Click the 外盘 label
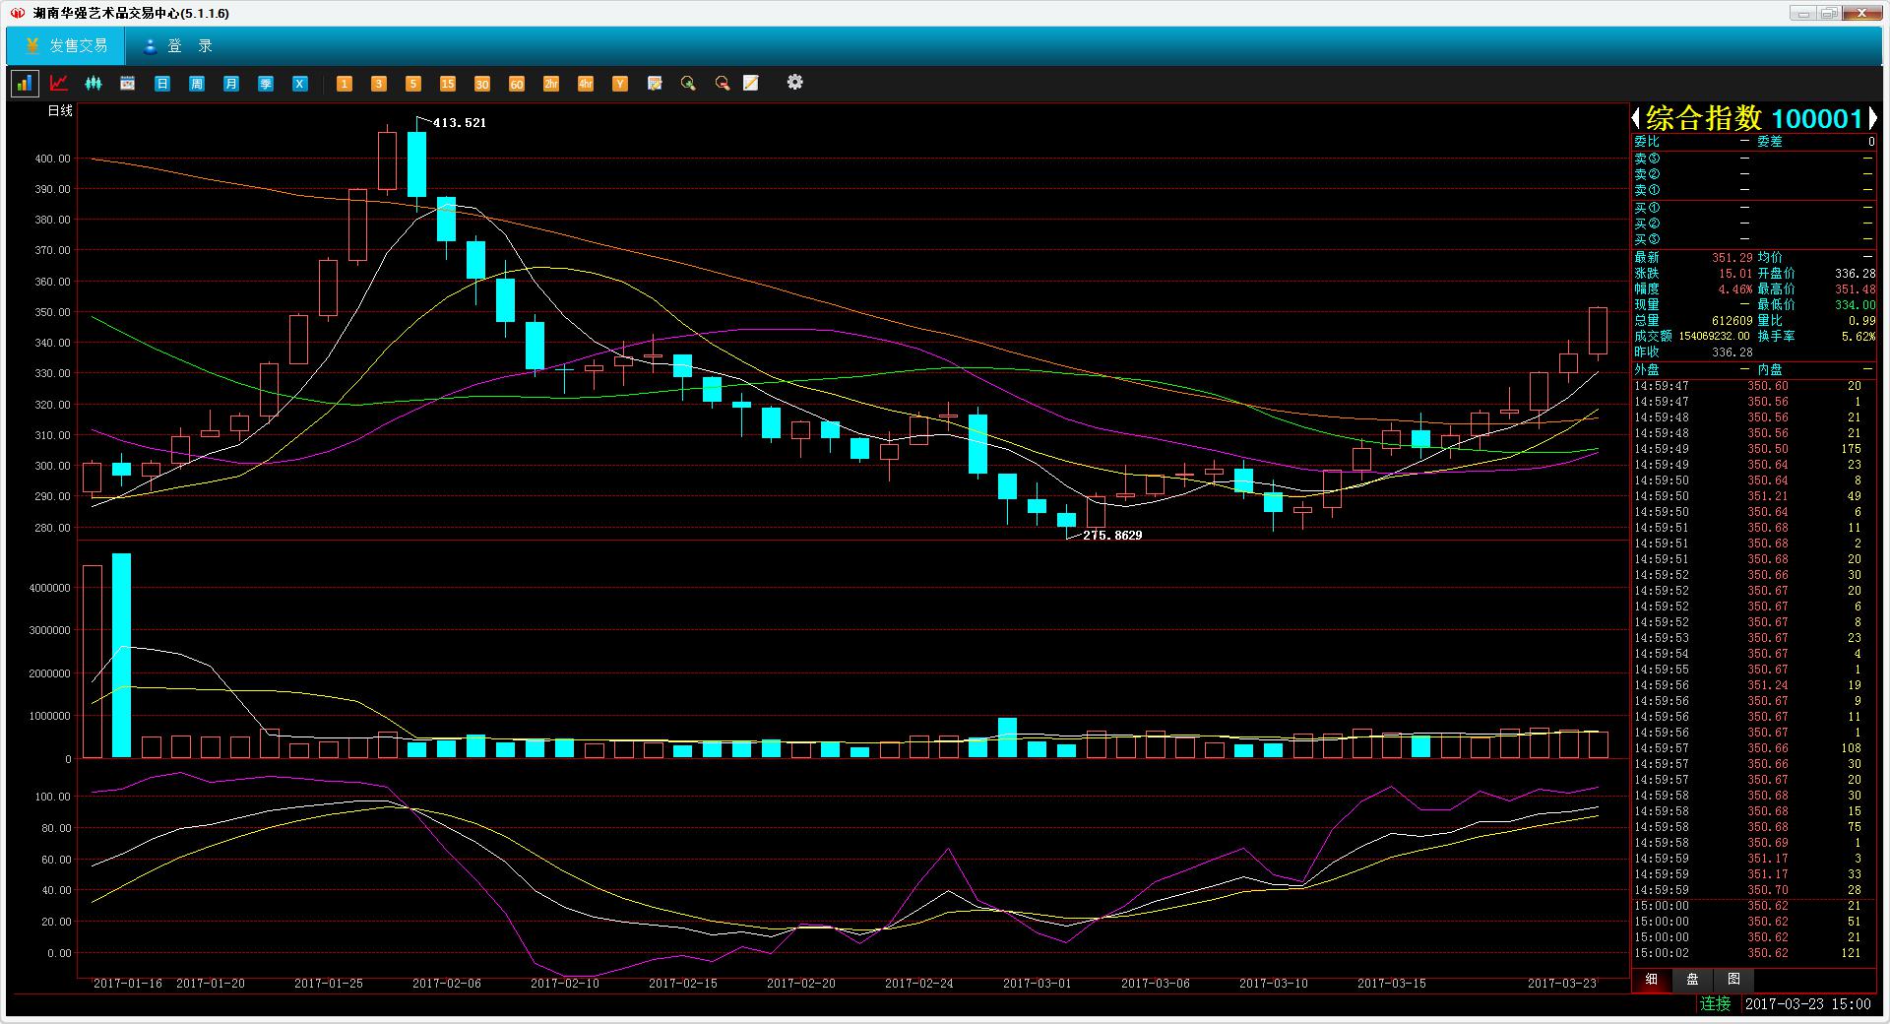 (1647, 369)
